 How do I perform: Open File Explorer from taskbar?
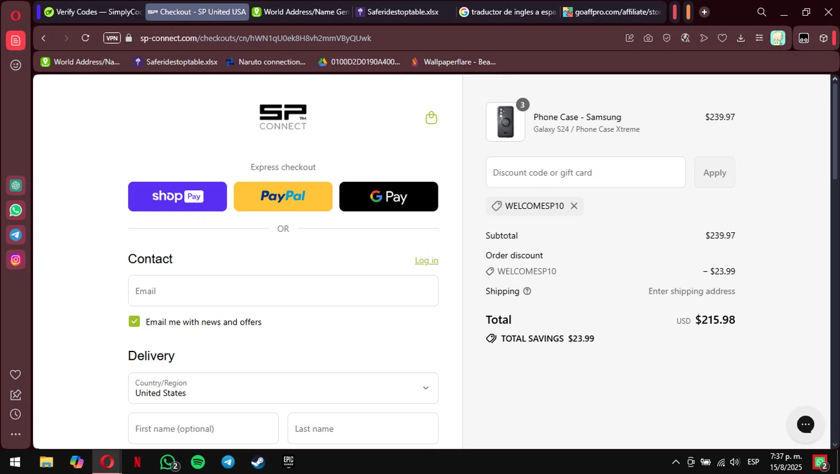coord(46,462)
